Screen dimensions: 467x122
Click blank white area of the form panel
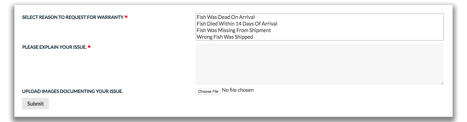click(x=115, y=69)
